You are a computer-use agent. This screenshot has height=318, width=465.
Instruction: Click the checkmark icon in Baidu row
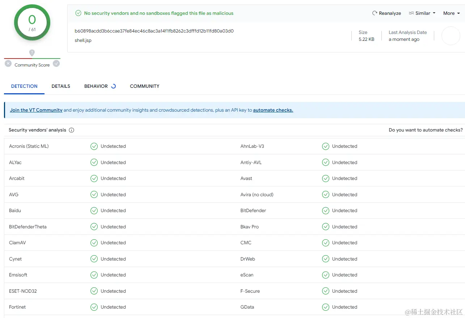(x=94, y=211)
